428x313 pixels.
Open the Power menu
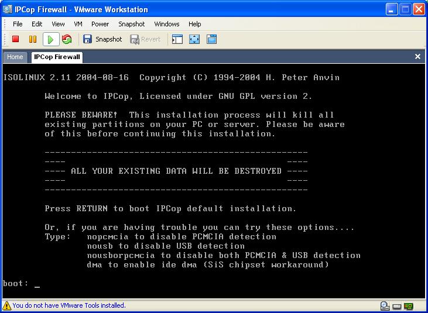100,24
